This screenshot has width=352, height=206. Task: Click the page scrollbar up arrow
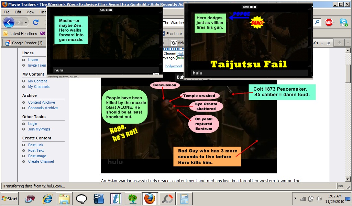tap(348, 50)
